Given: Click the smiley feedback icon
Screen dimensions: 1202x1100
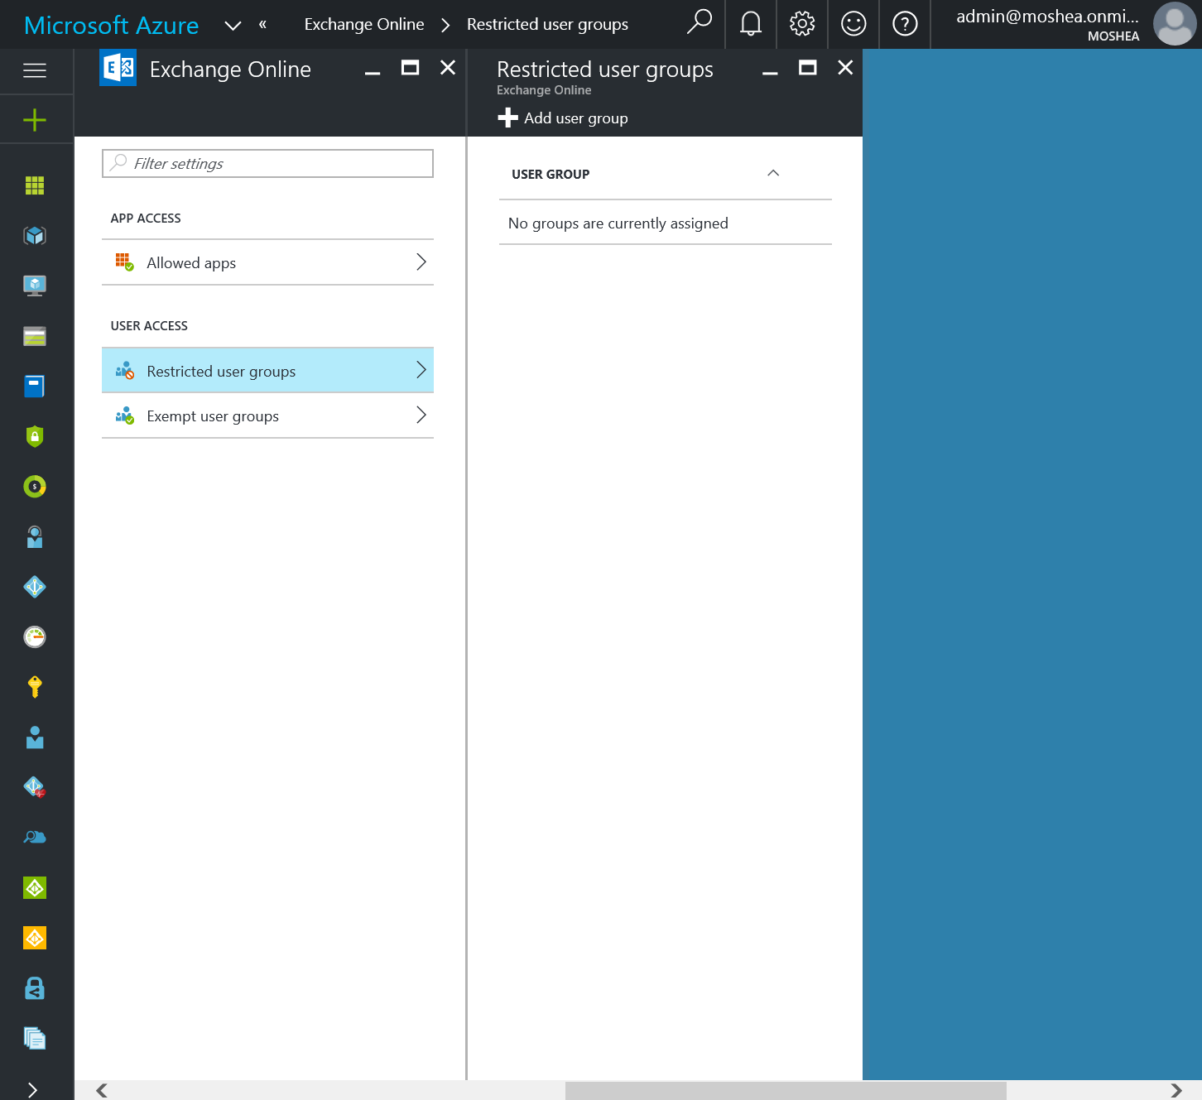Looking at the screenshot, I should tap(853, 24).
